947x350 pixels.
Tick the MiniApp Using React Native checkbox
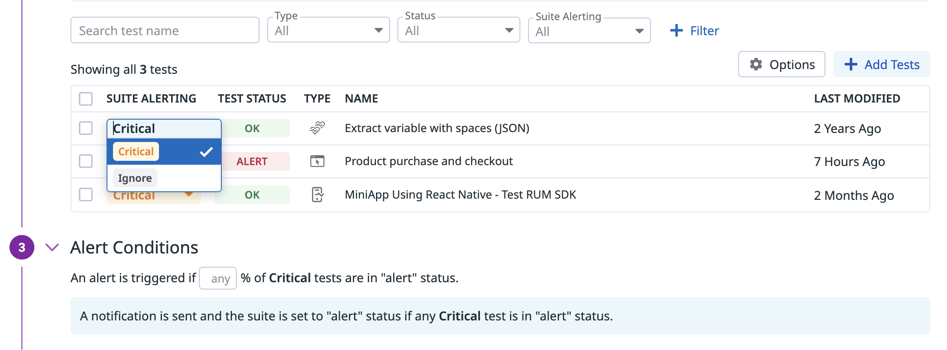click(86, 195)
